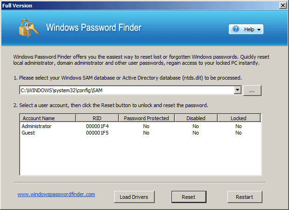Click the Windows Password Finder title text
The height and width of the screenshot is (210, 289).
94,27
